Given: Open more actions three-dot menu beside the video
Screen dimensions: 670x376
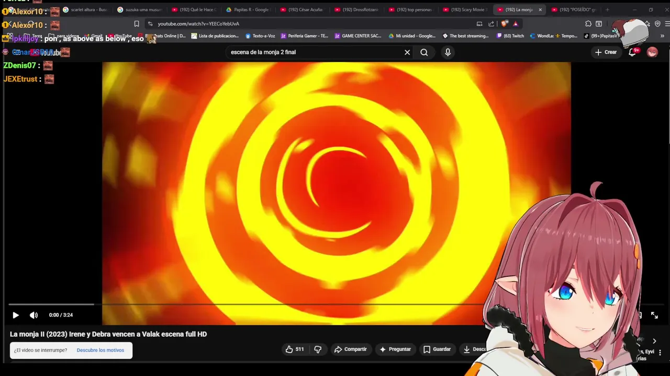Looking at the screenshot, I should click(660, 352).
